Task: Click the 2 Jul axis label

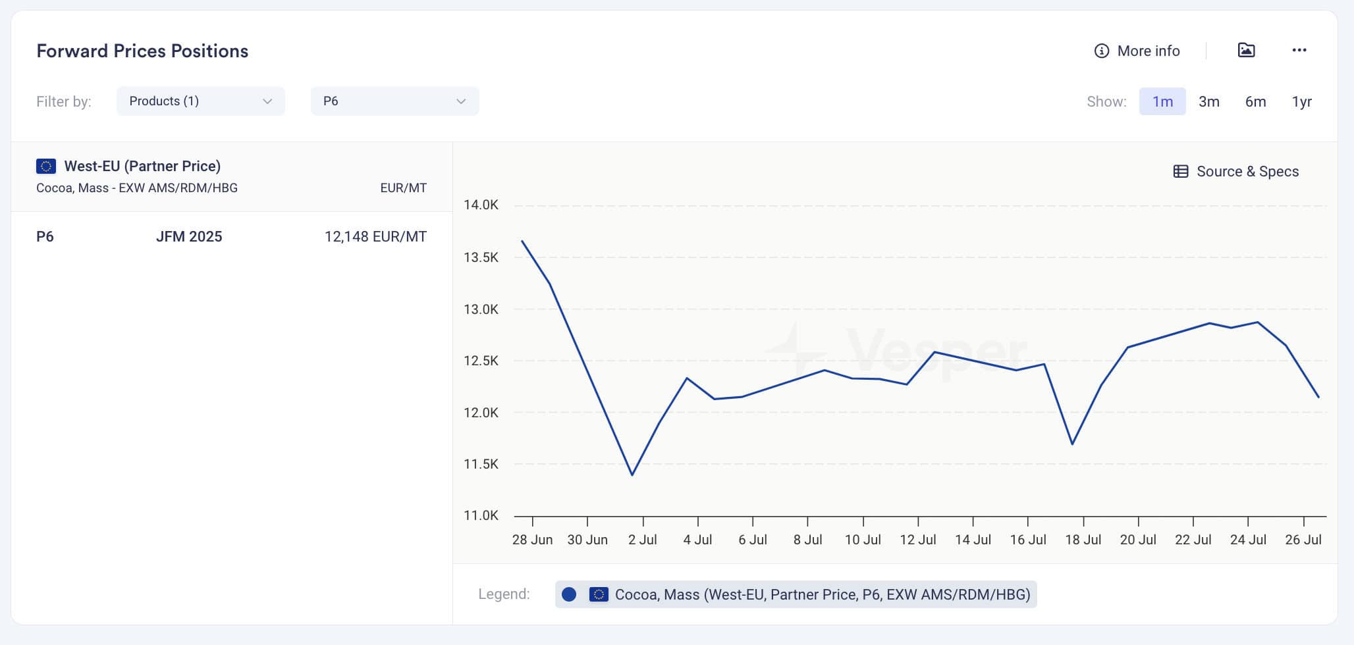Action: (x=642, y=540)
